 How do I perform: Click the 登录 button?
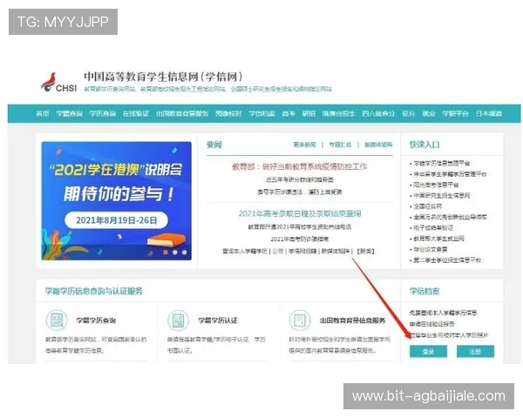click(428, 351)
